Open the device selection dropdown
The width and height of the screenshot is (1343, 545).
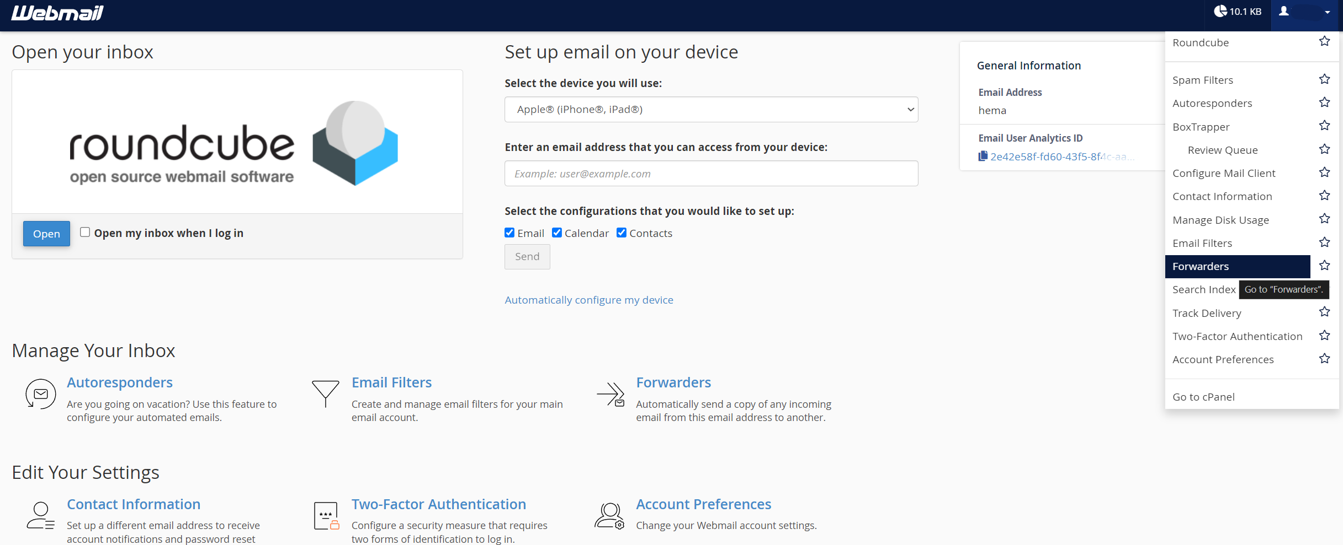[x=711, y=110]
